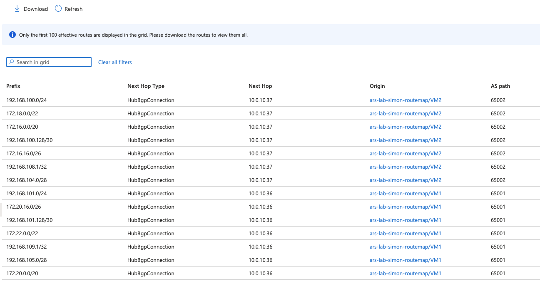Sort by Next Hop column header

pos(260,86)
